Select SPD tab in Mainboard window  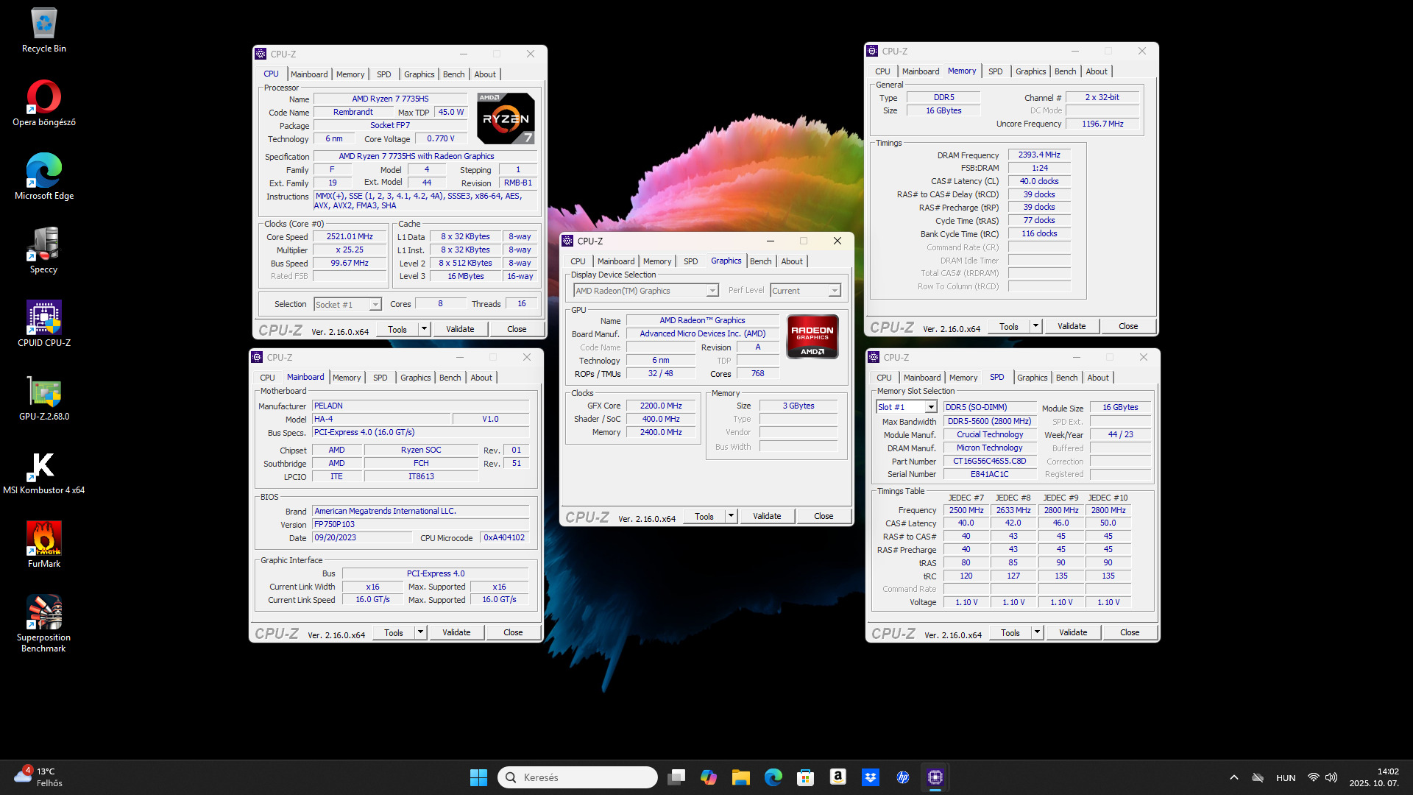pos(380,378)
